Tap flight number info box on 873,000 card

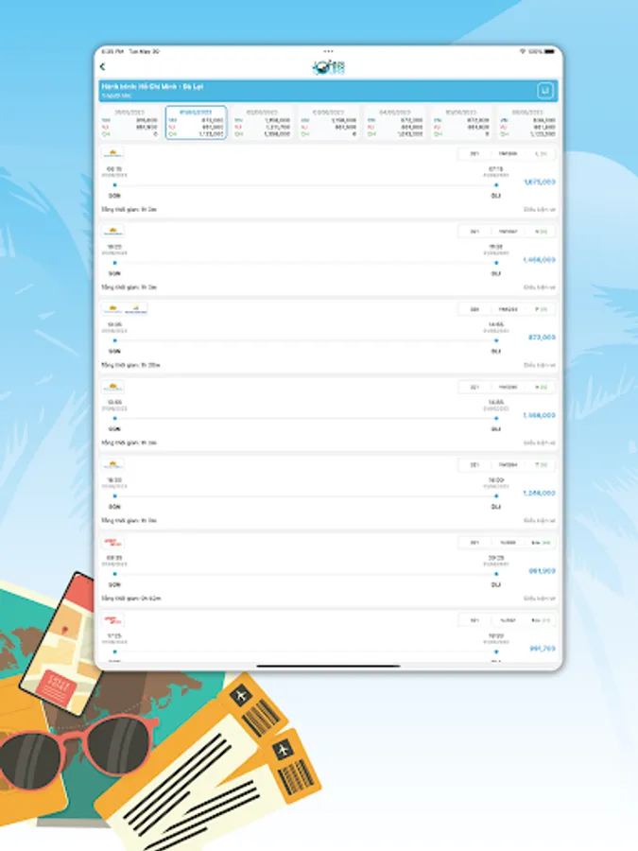(507, 309)
